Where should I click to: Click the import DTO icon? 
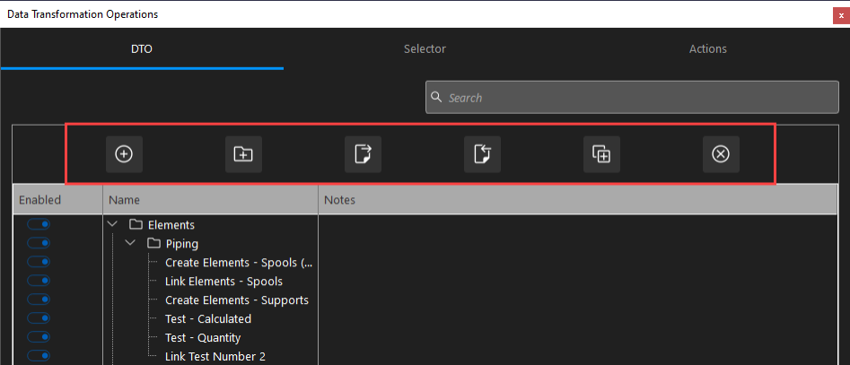point(482,154)
